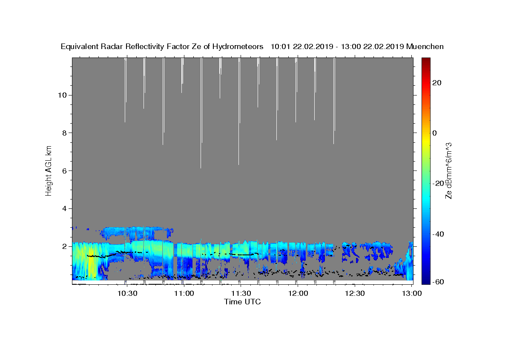Click the colorbar label '0'
This screenshot has width=511, height=341.
point(434,133)
